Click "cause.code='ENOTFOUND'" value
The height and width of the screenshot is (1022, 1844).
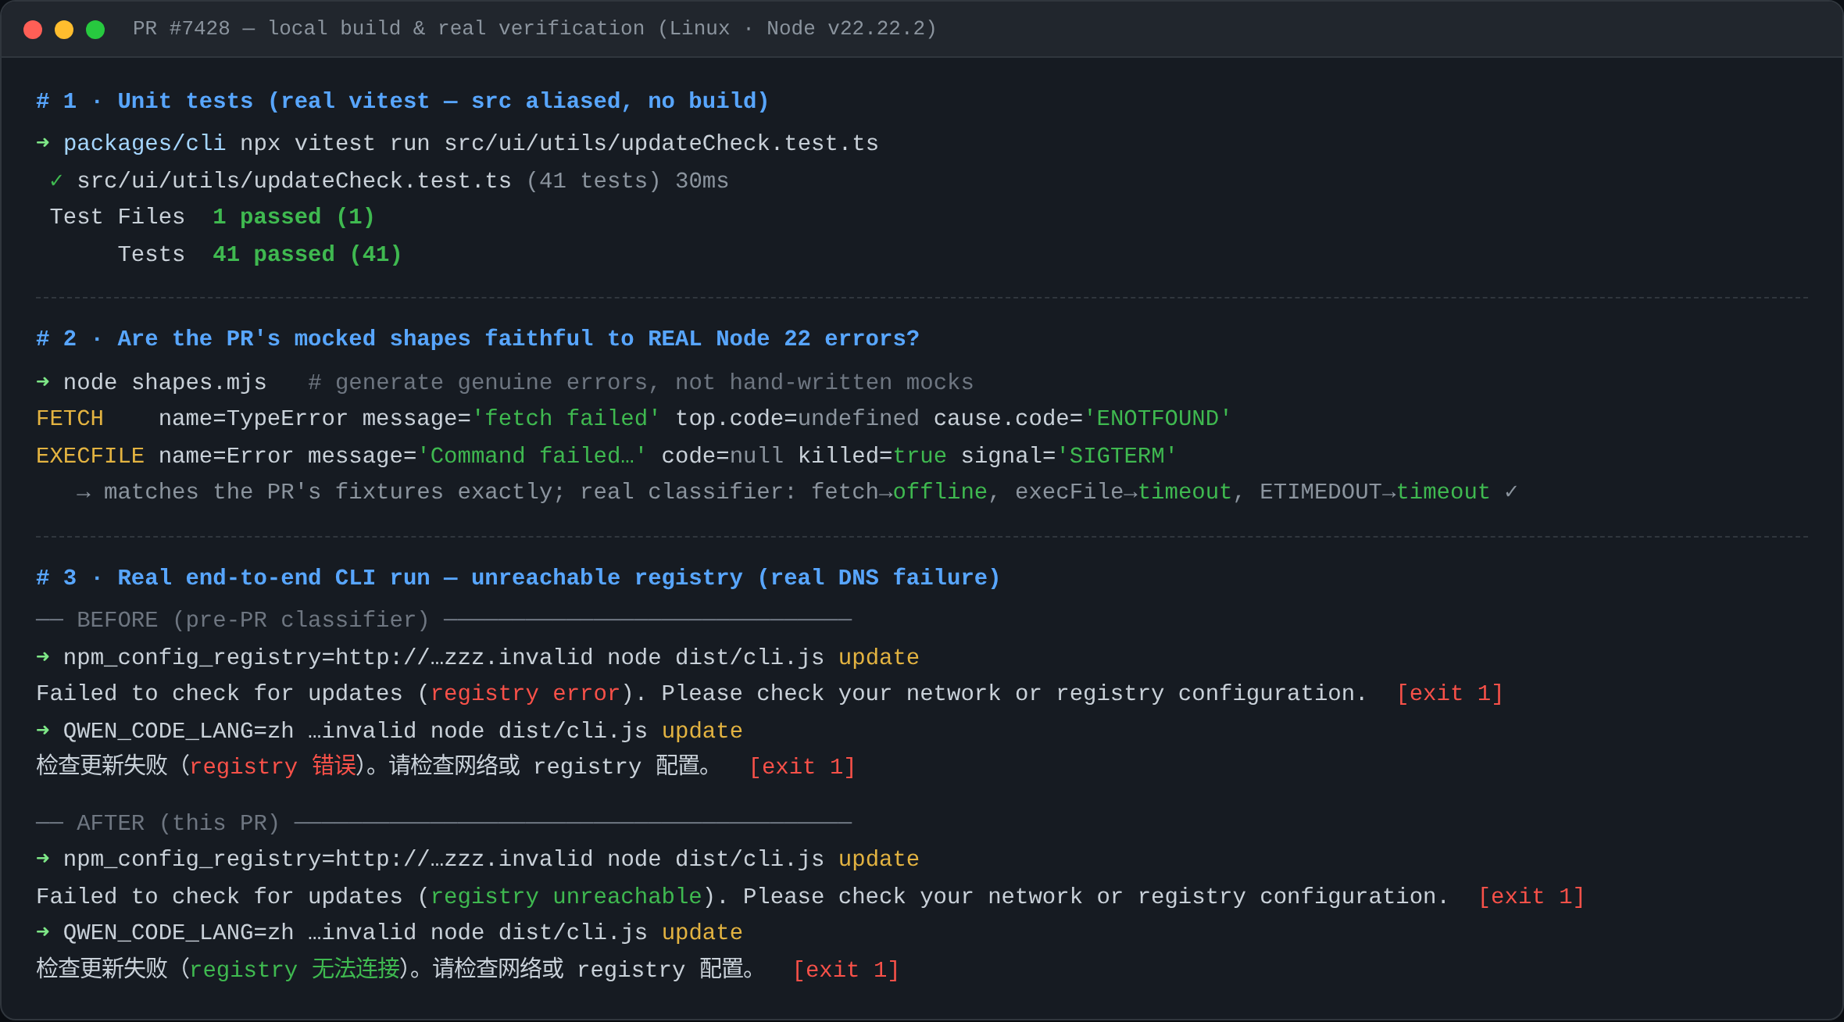point(1082,419)
